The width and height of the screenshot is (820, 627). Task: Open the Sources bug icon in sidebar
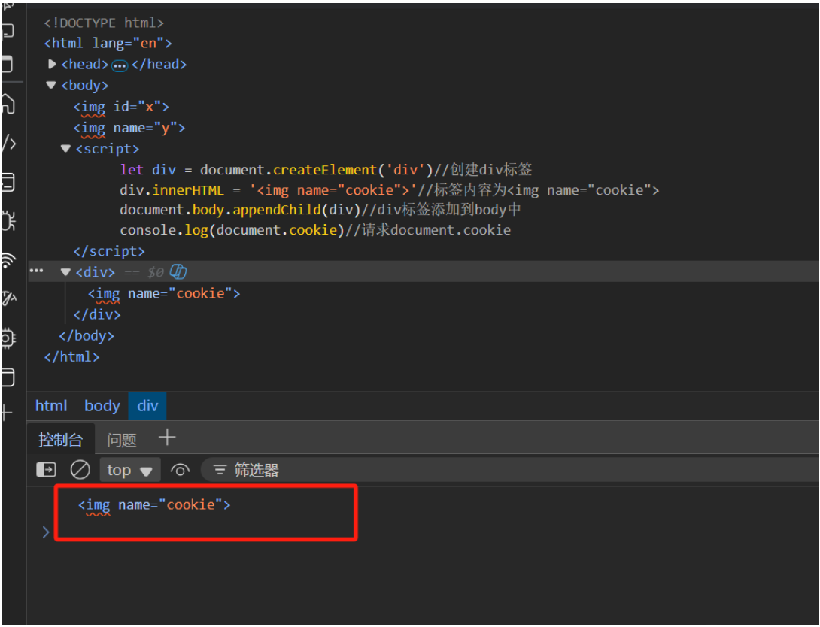pyautogui.click(x=9, y=221)
